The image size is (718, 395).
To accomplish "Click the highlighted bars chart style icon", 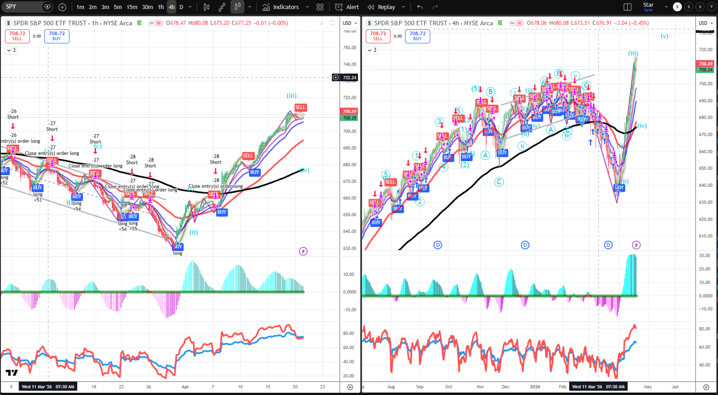I will [237, 7].
